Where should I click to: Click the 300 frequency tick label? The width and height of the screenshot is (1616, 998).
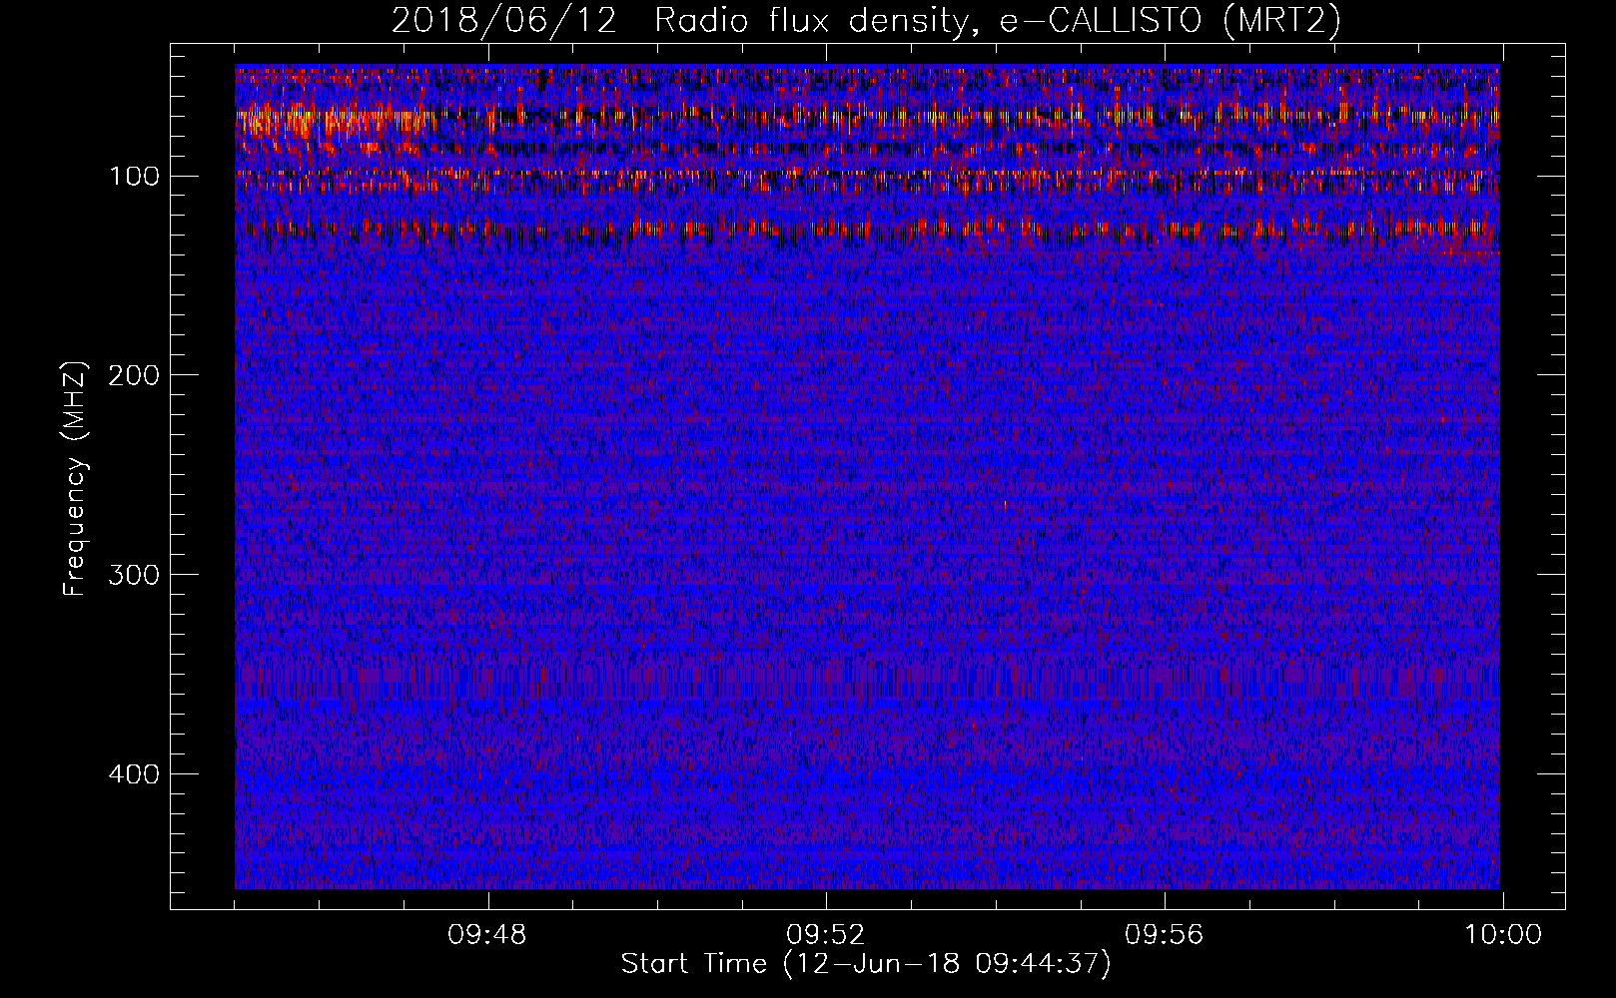click(134, 576)
